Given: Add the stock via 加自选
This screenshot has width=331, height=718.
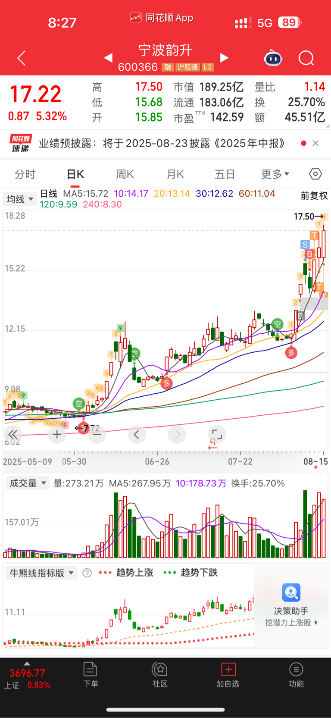Looking at the screenshot, I should tap(228, 674).
